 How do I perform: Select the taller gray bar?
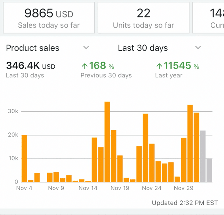point(203,156)
